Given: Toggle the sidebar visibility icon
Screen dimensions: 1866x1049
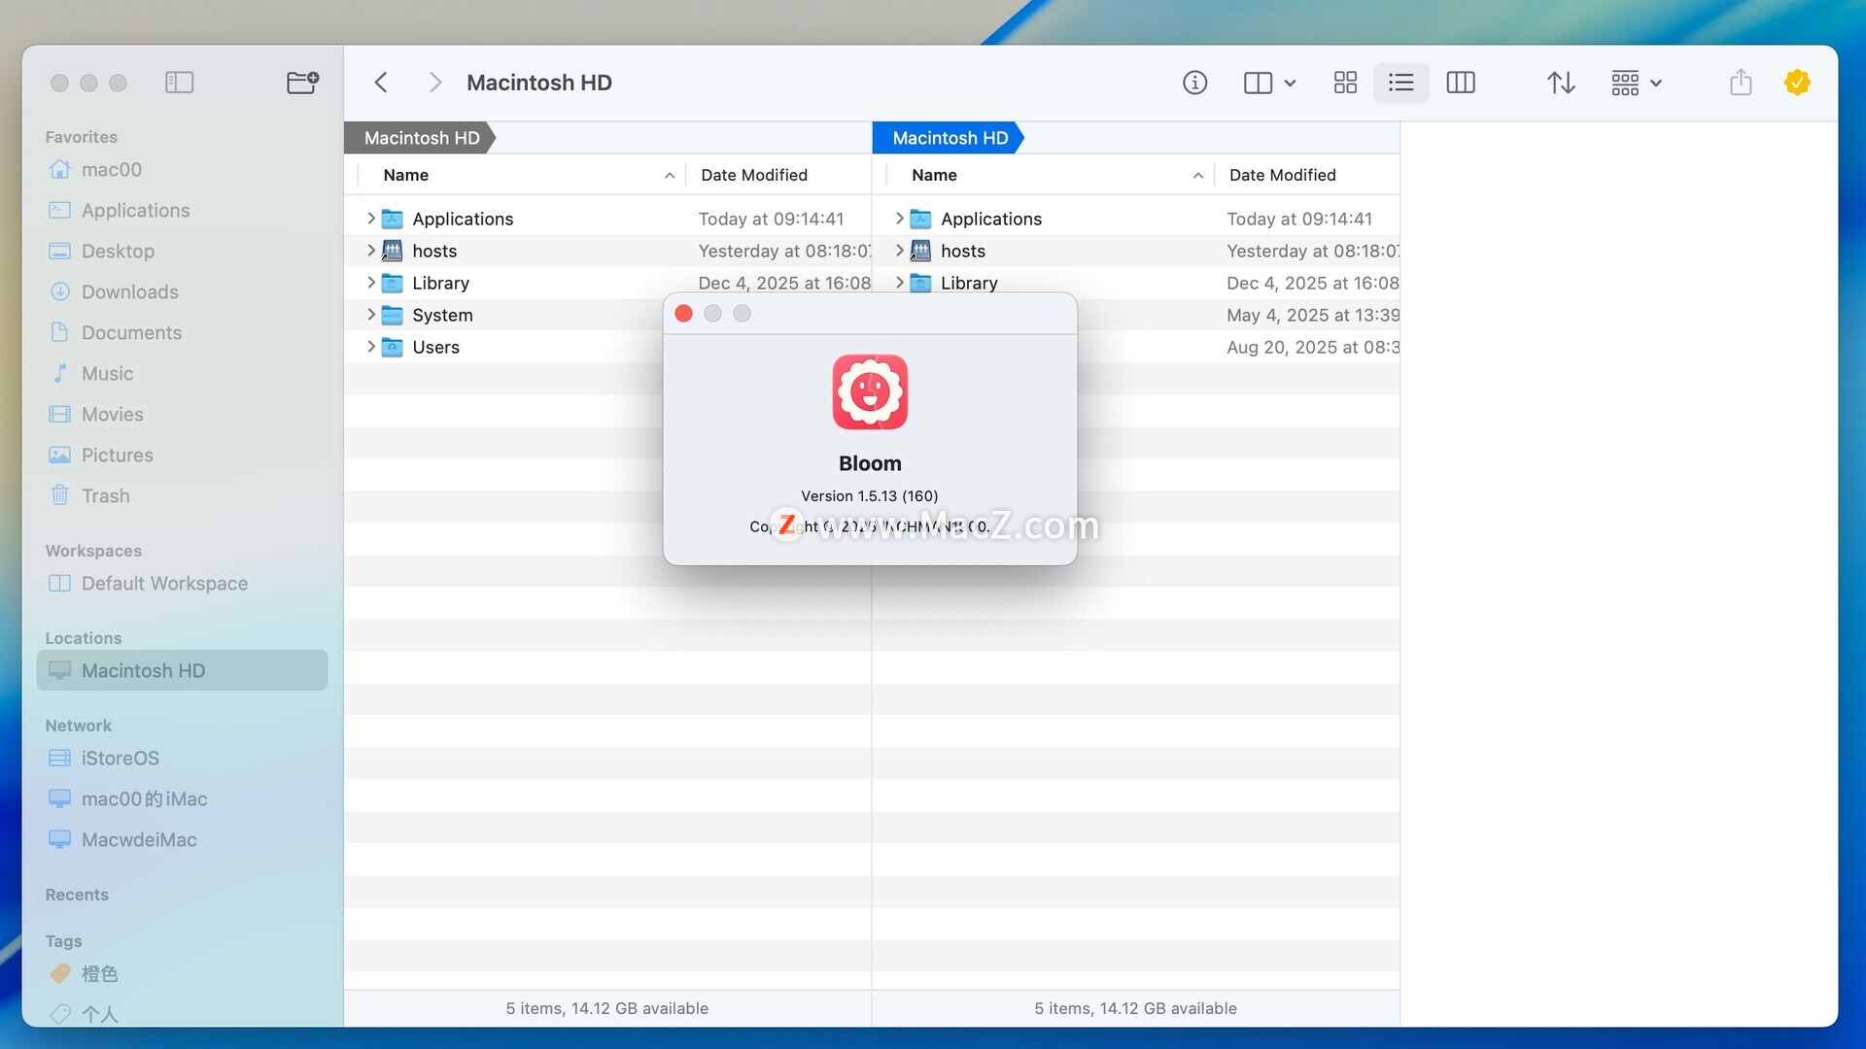Looking at the screenshot, I should coord(179,83).
